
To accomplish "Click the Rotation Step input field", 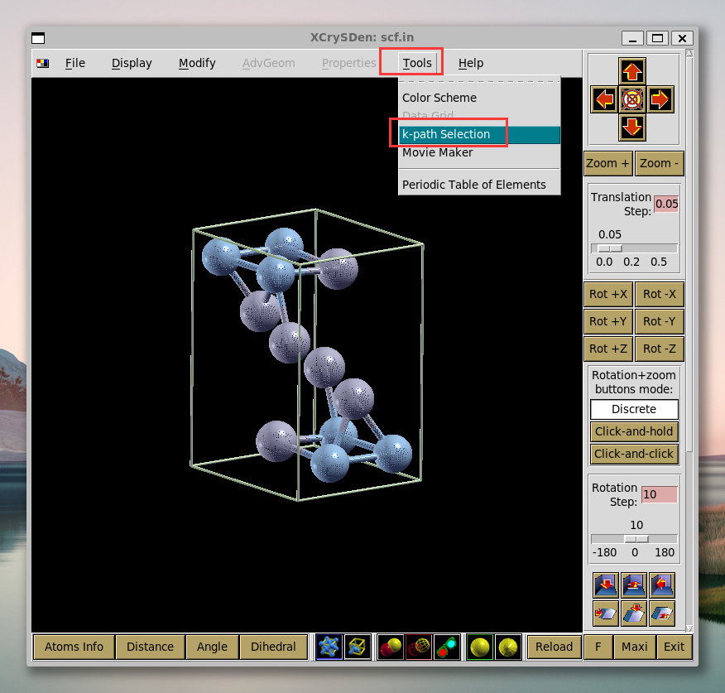I will pyautogui.click(x=660, y=494).
